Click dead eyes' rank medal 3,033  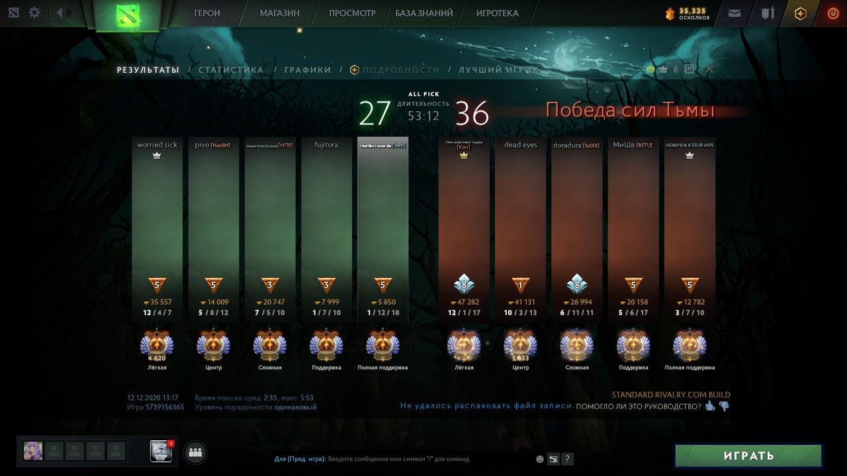[520, 346]
